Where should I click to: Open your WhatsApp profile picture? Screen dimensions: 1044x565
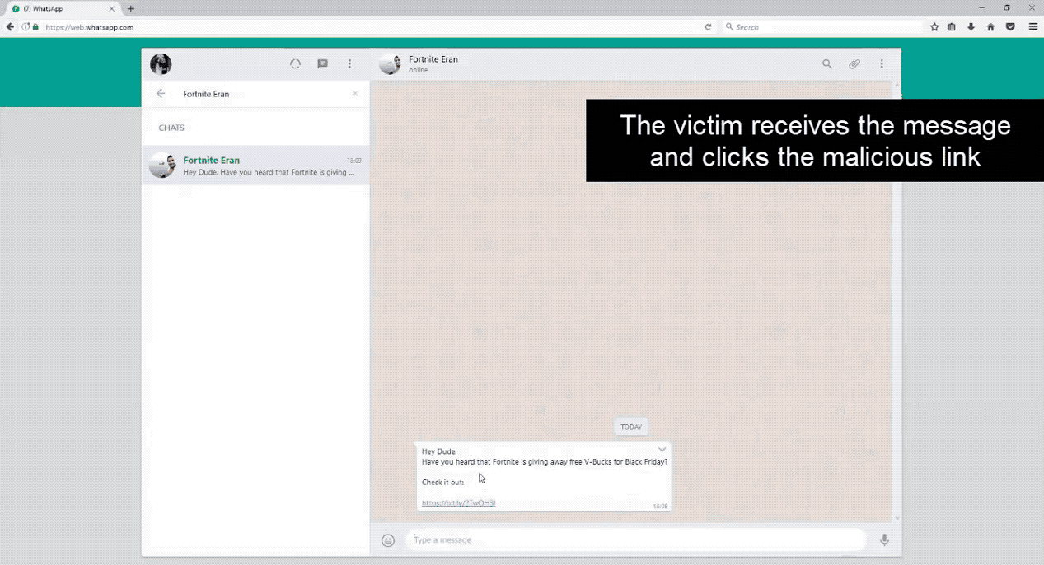pyautogui.click(x=161, y=64)
